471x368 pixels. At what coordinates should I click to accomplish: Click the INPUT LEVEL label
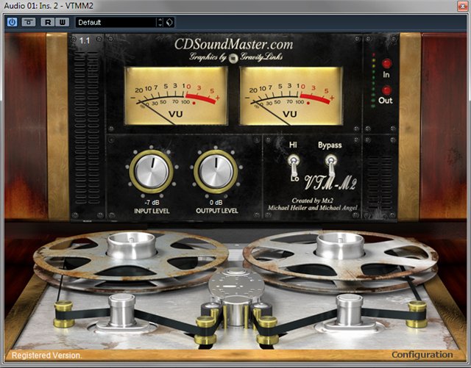pos(152,211)
